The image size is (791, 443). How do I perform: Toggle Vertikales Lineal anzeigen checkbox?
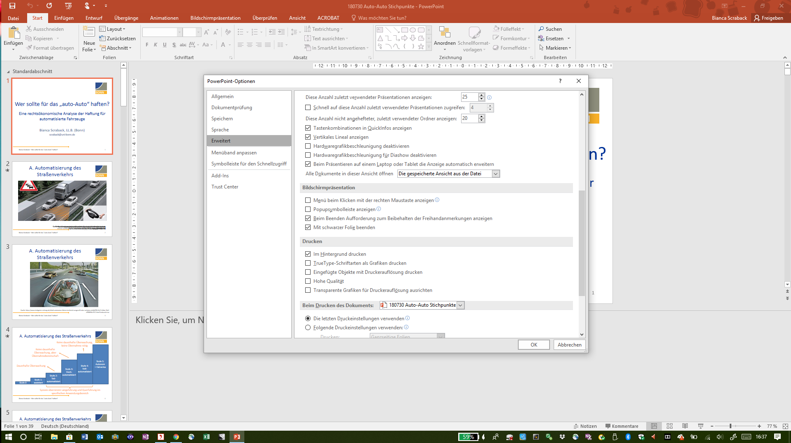pyautogui.click(x=308, y=137)
